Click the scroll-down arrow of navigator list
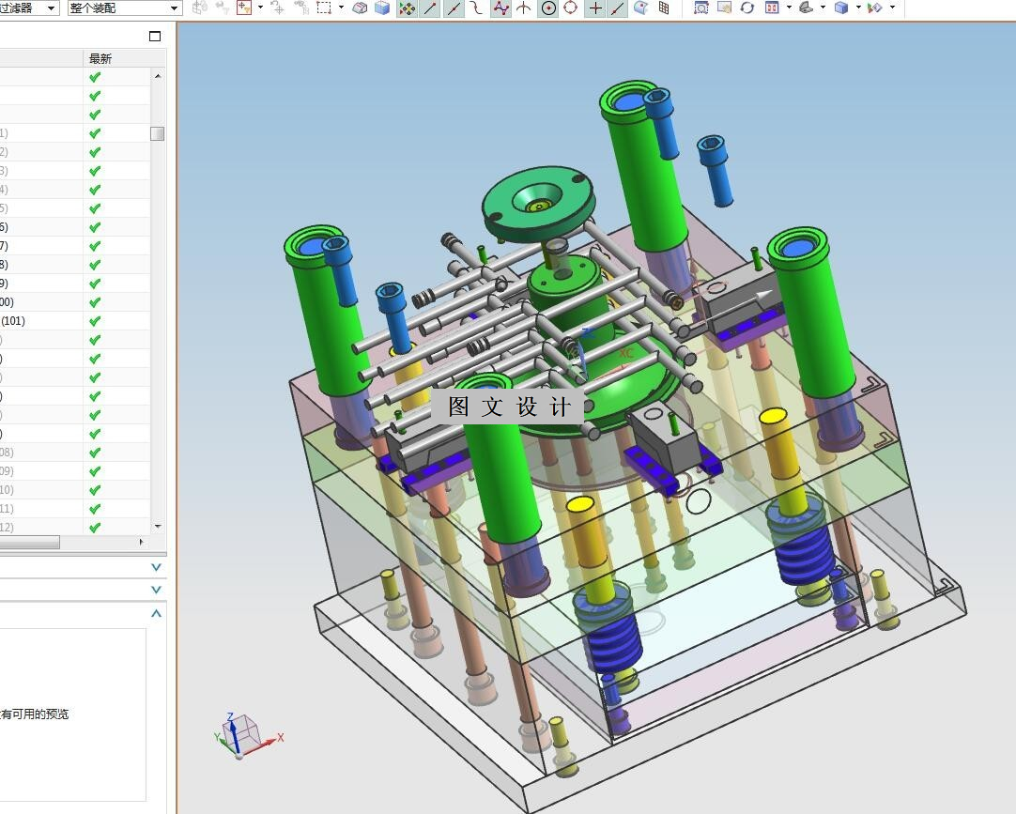This screenshot has height=814, width=1016. (x=158, y=527)
